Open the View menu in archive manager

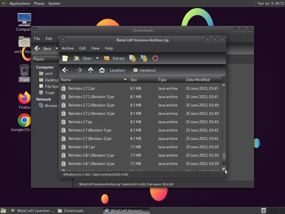pyautogui.click(x=95, y=48)
